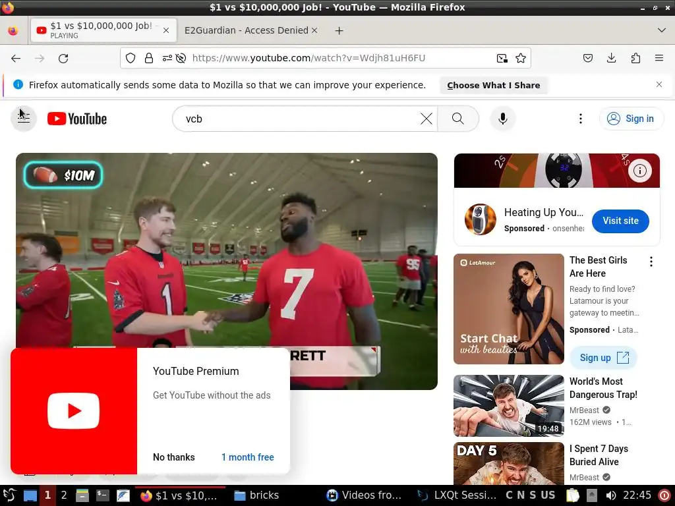The image size is (675, 506).
Task: Go to YouTube home via logo
Action: point(77,119)
